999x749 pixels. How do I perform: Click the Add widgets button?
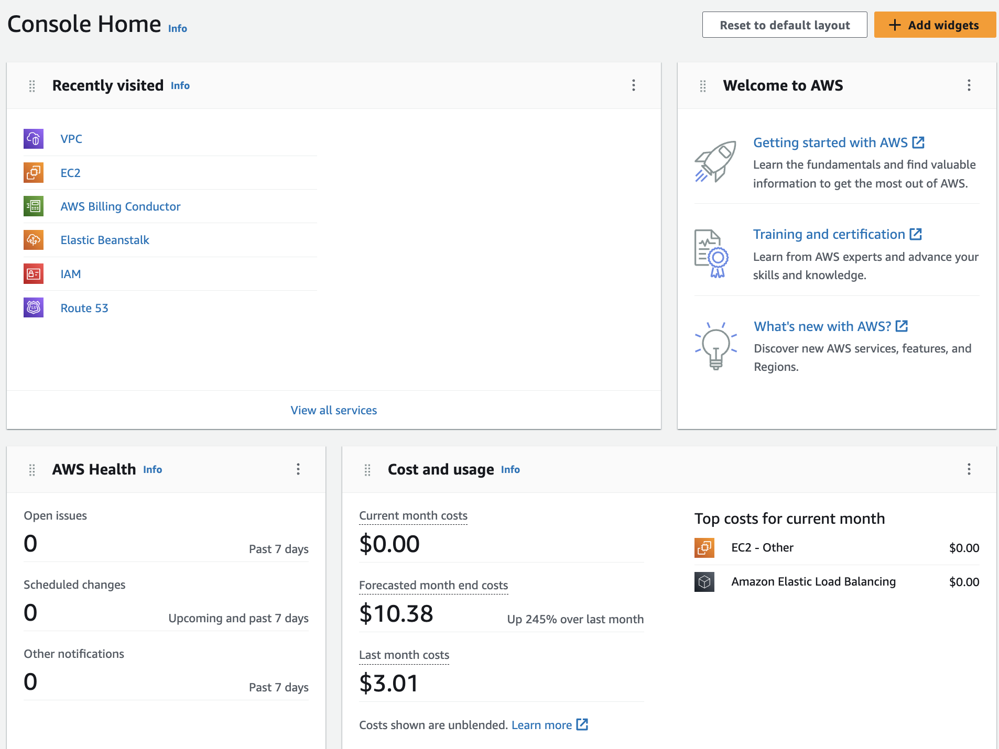click(x=935, y=25)
